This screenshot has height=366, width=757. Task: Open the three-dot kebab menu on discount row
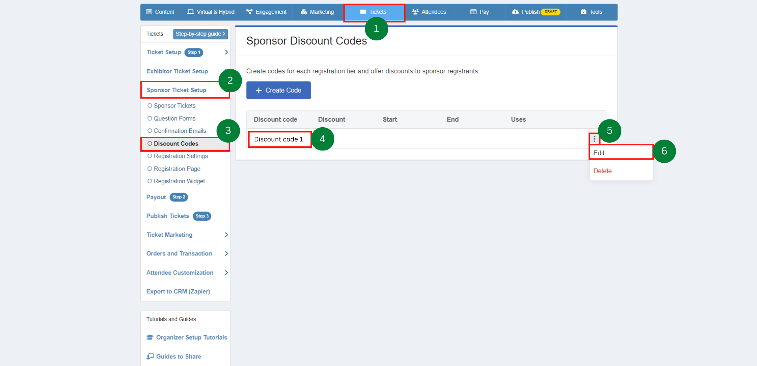pyautogui.click(x=594, y=139)
